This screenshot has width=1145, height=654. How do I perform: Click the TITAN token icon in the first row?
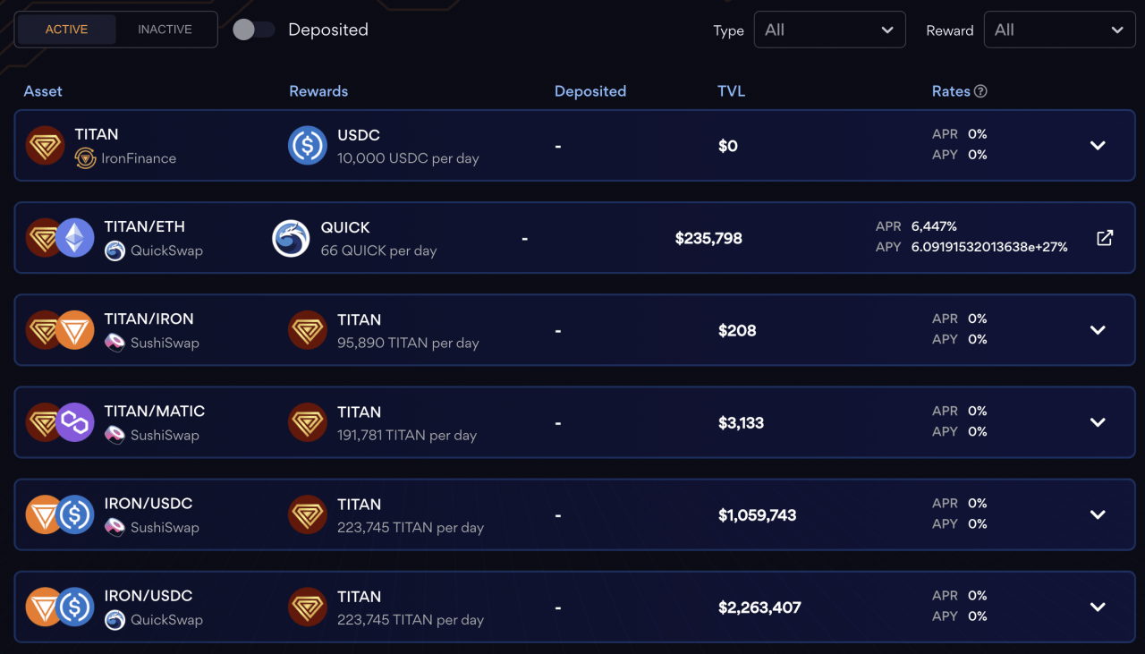pos(45,144)
